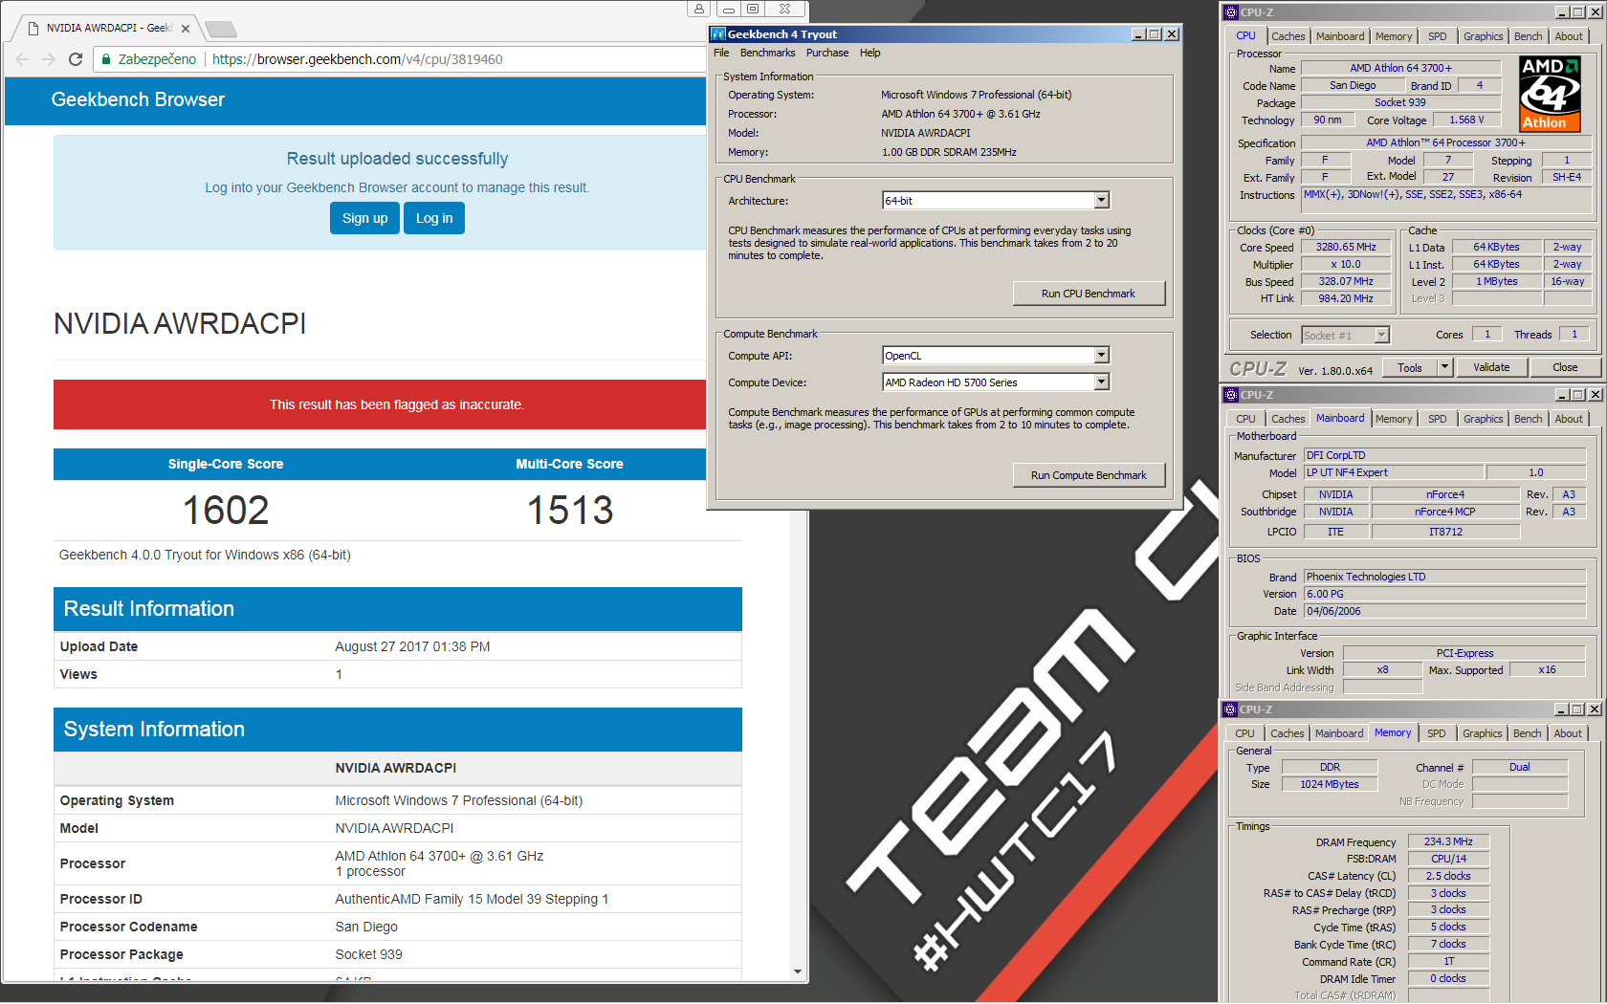Click Single-Core Score value 1602
The width and height of the screenshot is (1607, 1004).
(226, 510)
